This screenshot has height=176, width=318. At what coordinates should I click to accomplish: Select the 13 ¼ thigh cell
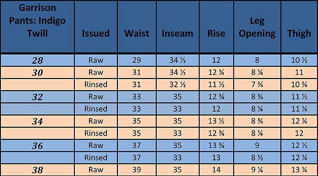(x=299, y=170)
